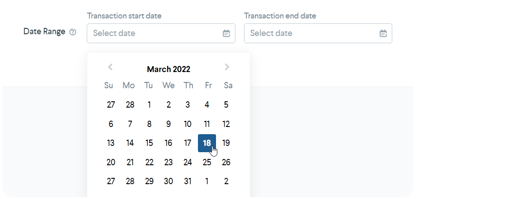Choose Sunday March 13

pyautogui.click(x=111, y=143)
